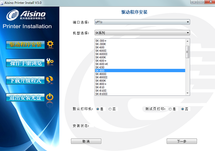Switch to 下载升级程式 section
Image resolution: width=215 pixels, height=151 pixels.
point(25,80)
